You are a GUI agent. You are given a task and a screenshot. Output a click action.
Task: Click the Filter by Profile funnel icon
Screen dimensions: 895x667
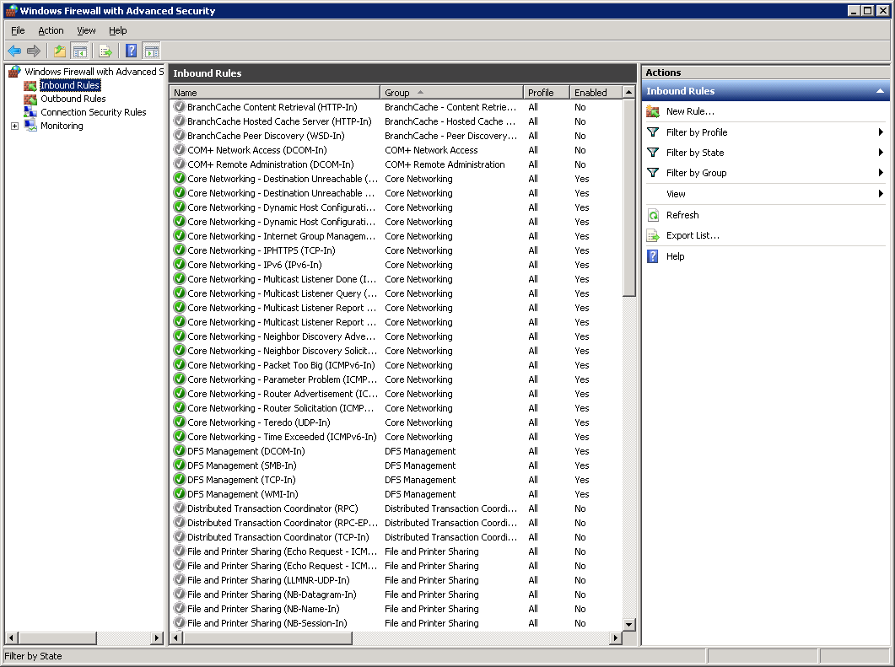pos(653,132)
